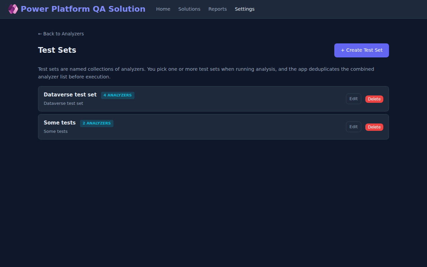Click the 4 Analyzers badge

(x=117, y=95)
